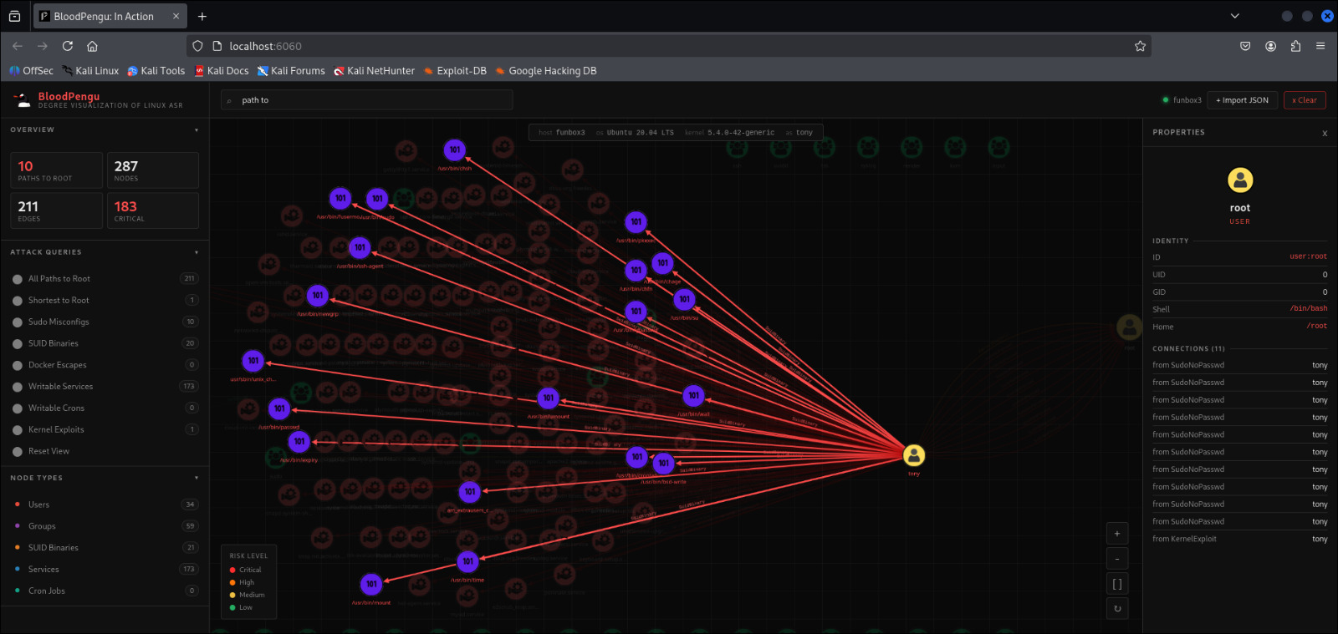Click the Low green risk dot
The height and width of the screenshot is (634, 1338).
(x=232, y=608)
